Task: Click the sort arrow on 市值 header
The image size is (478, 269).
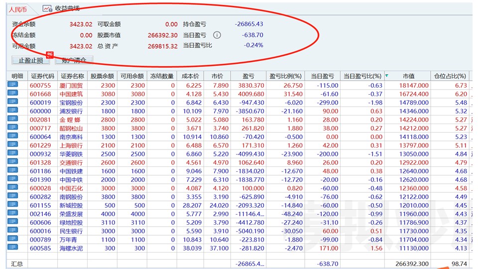Action: click(387, 75)
